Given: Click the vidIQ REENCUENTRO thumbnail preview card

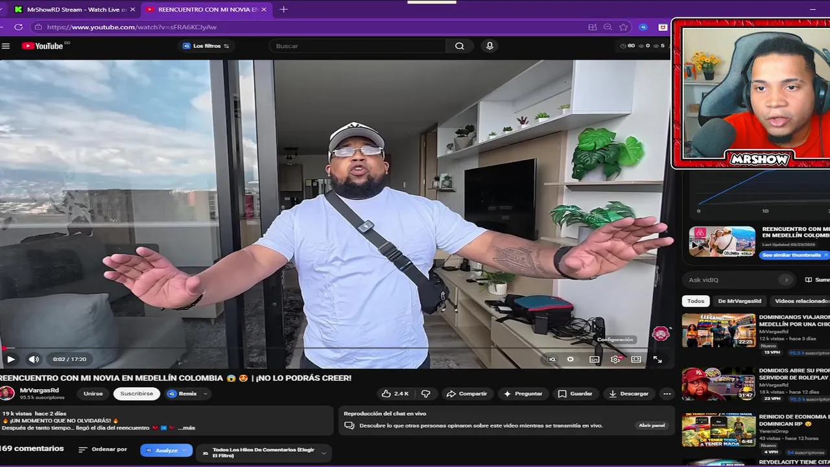Looking at the screenshot, I should click(x=722, y=241).
